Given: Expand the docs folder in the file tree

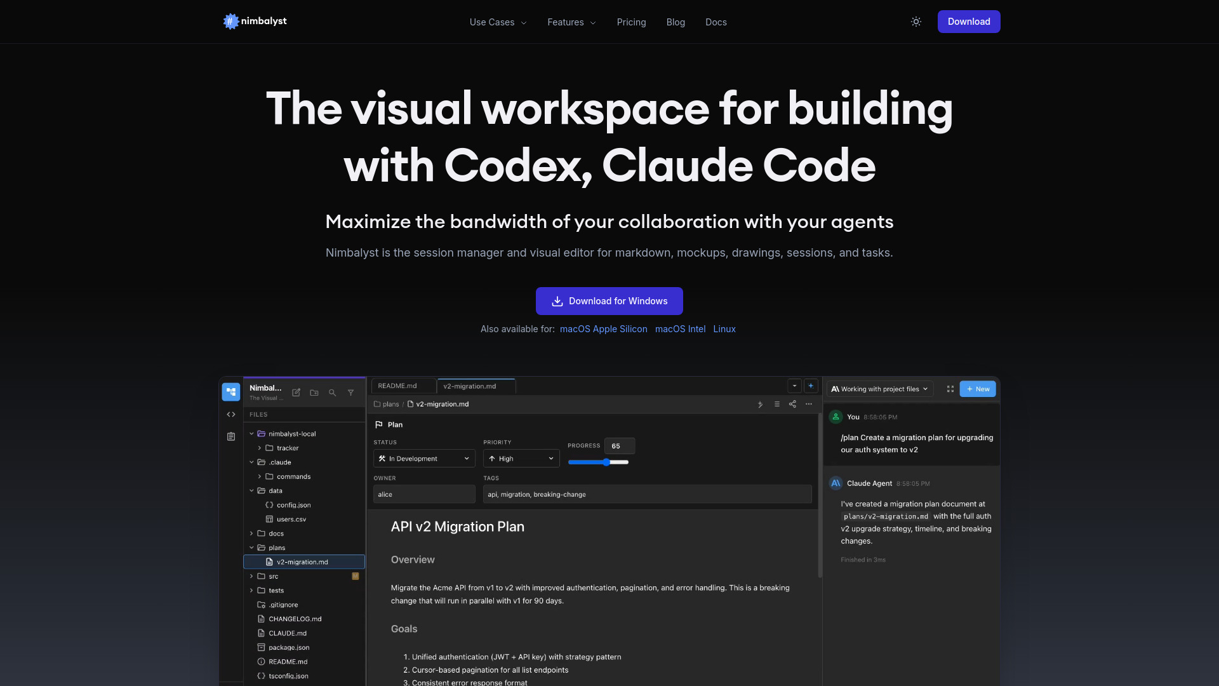Looking at the screenshot, I should [252, 534].
